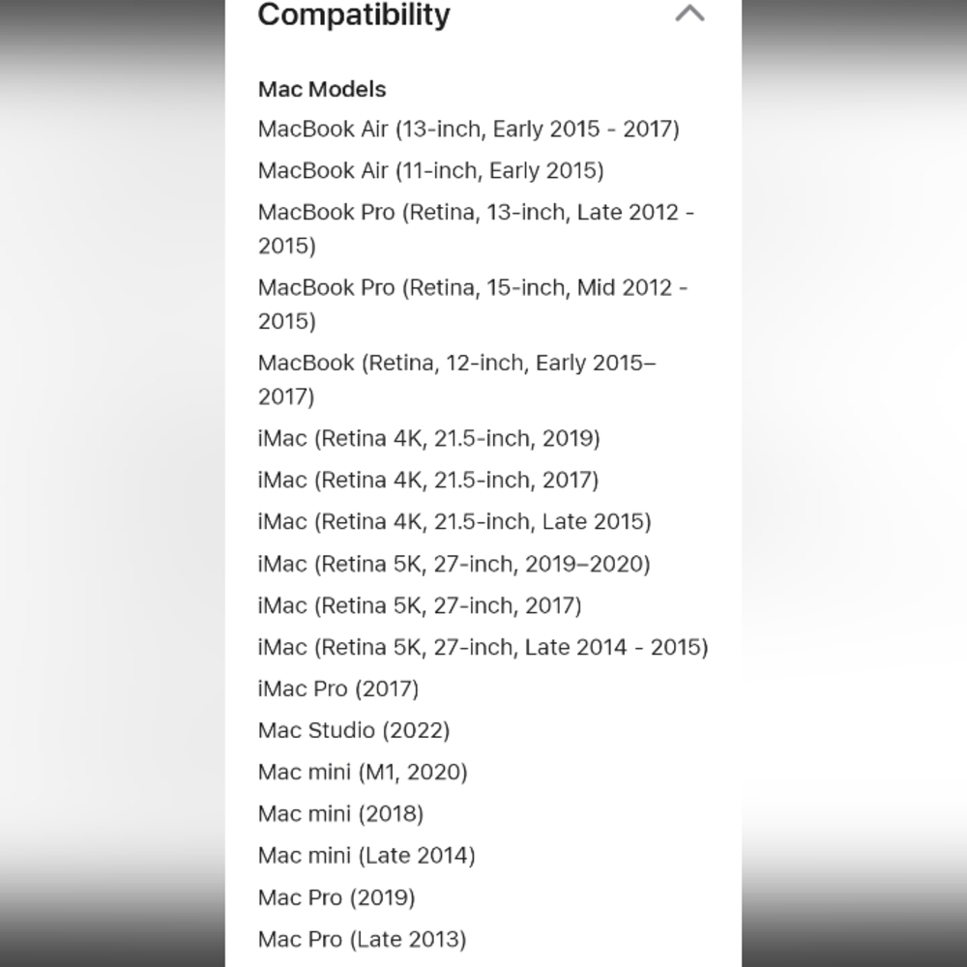Collapse the Compatibility section chevron

(689, 14)
